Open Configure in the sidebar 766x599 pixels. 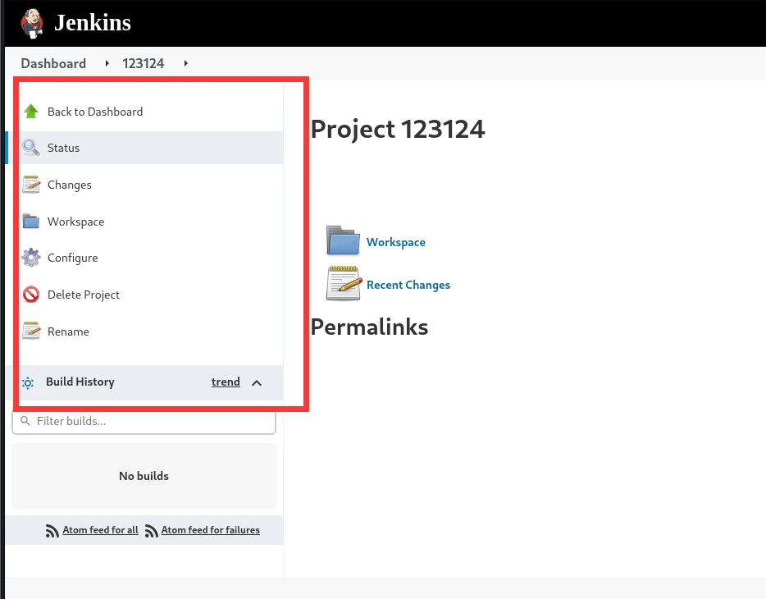(72, 258)
